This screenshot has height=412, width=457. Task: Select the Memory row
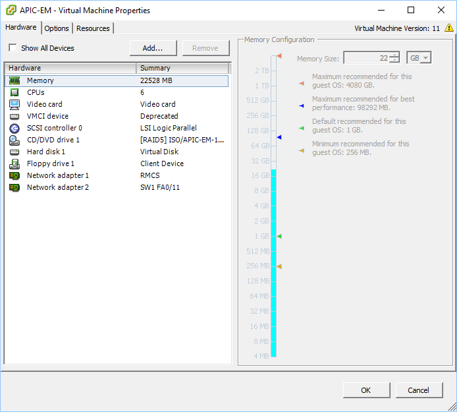(x=117, y=81)
